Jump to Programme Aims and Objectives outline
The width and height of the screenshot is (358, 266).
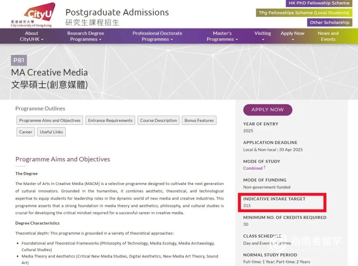[50, 120]
